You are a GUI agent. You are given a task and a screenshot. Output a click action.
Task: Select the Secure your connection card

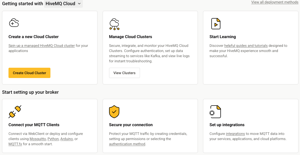click(x=150, y=126)
